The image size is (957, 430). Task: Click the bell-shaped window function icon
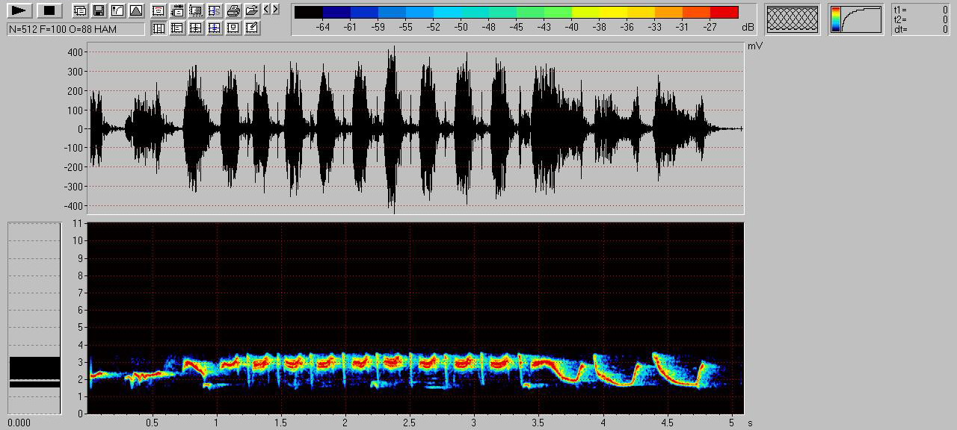coord(135,10)
